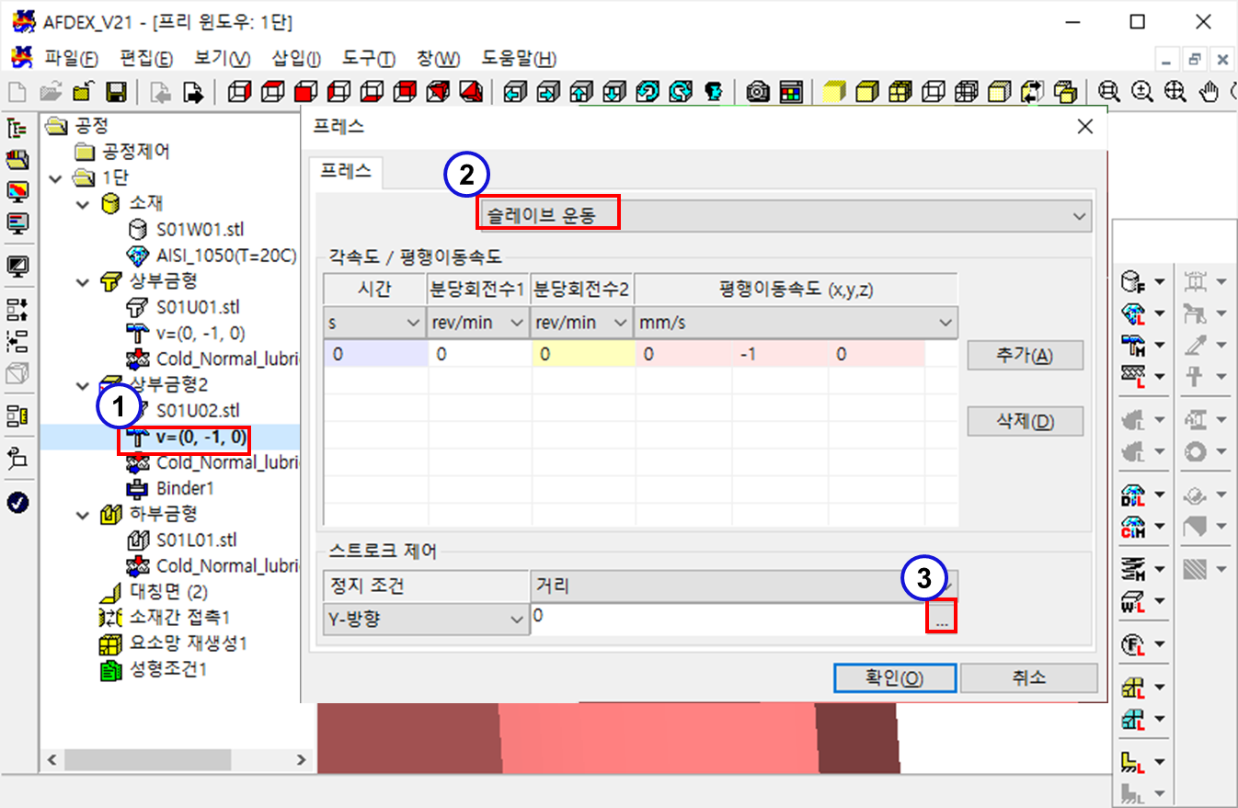This screenshot has width=1238, height=808.
Task: Click the zoom in magnifier icon
Action: 1142,92
